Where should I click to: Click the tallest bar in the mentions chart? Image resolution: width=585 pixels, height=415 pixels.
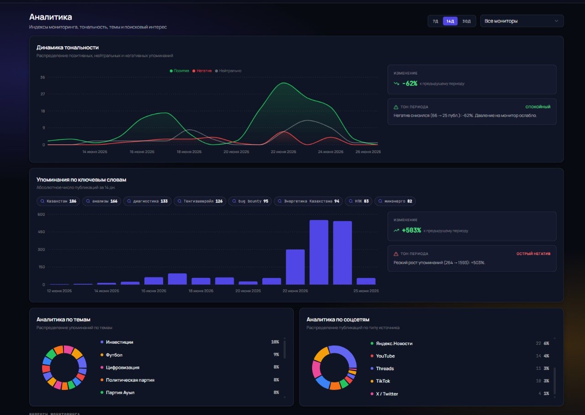(319, 252)
